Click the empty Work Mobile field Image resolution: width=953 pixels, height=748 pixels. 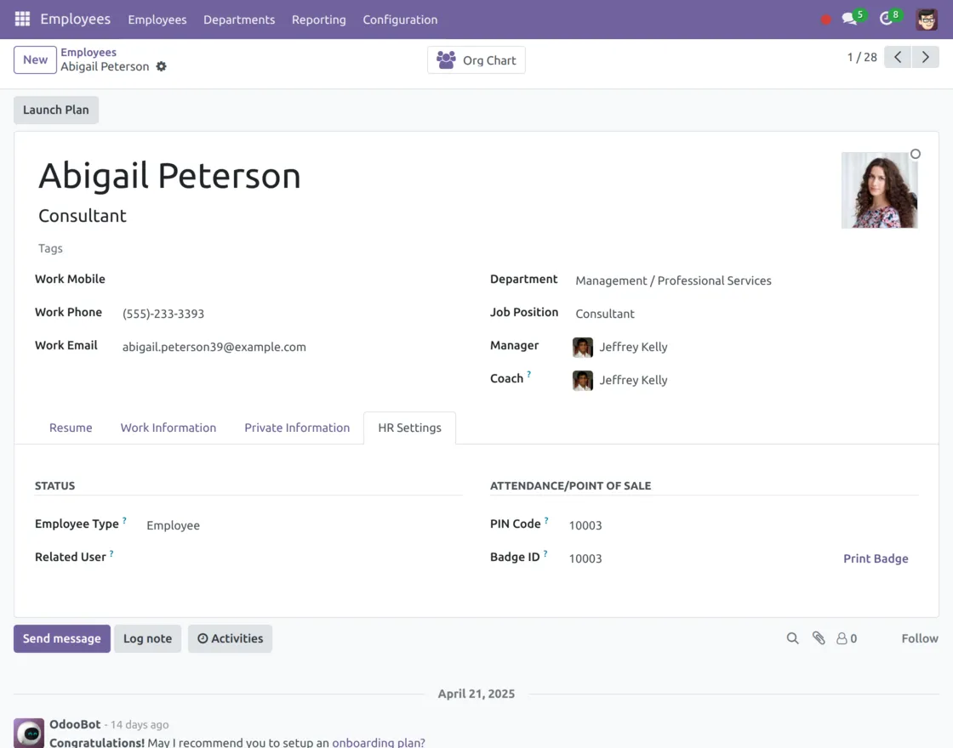tap(292, 280)
